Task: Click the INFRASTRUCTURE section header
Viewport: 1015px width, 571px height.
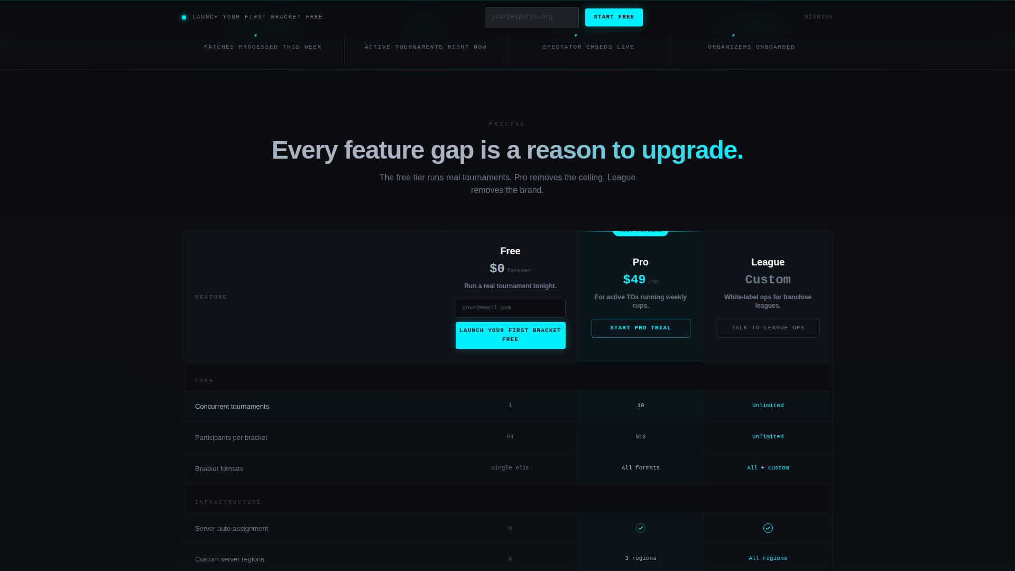Action: 228,502
